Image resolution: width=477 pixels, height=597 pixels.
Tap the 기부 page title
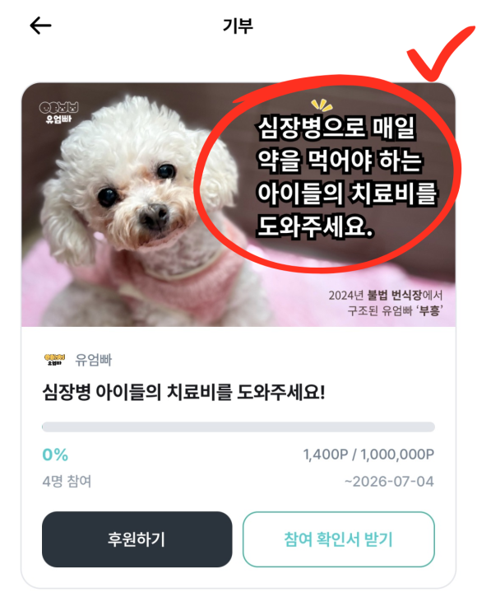(x=238, y=26)
